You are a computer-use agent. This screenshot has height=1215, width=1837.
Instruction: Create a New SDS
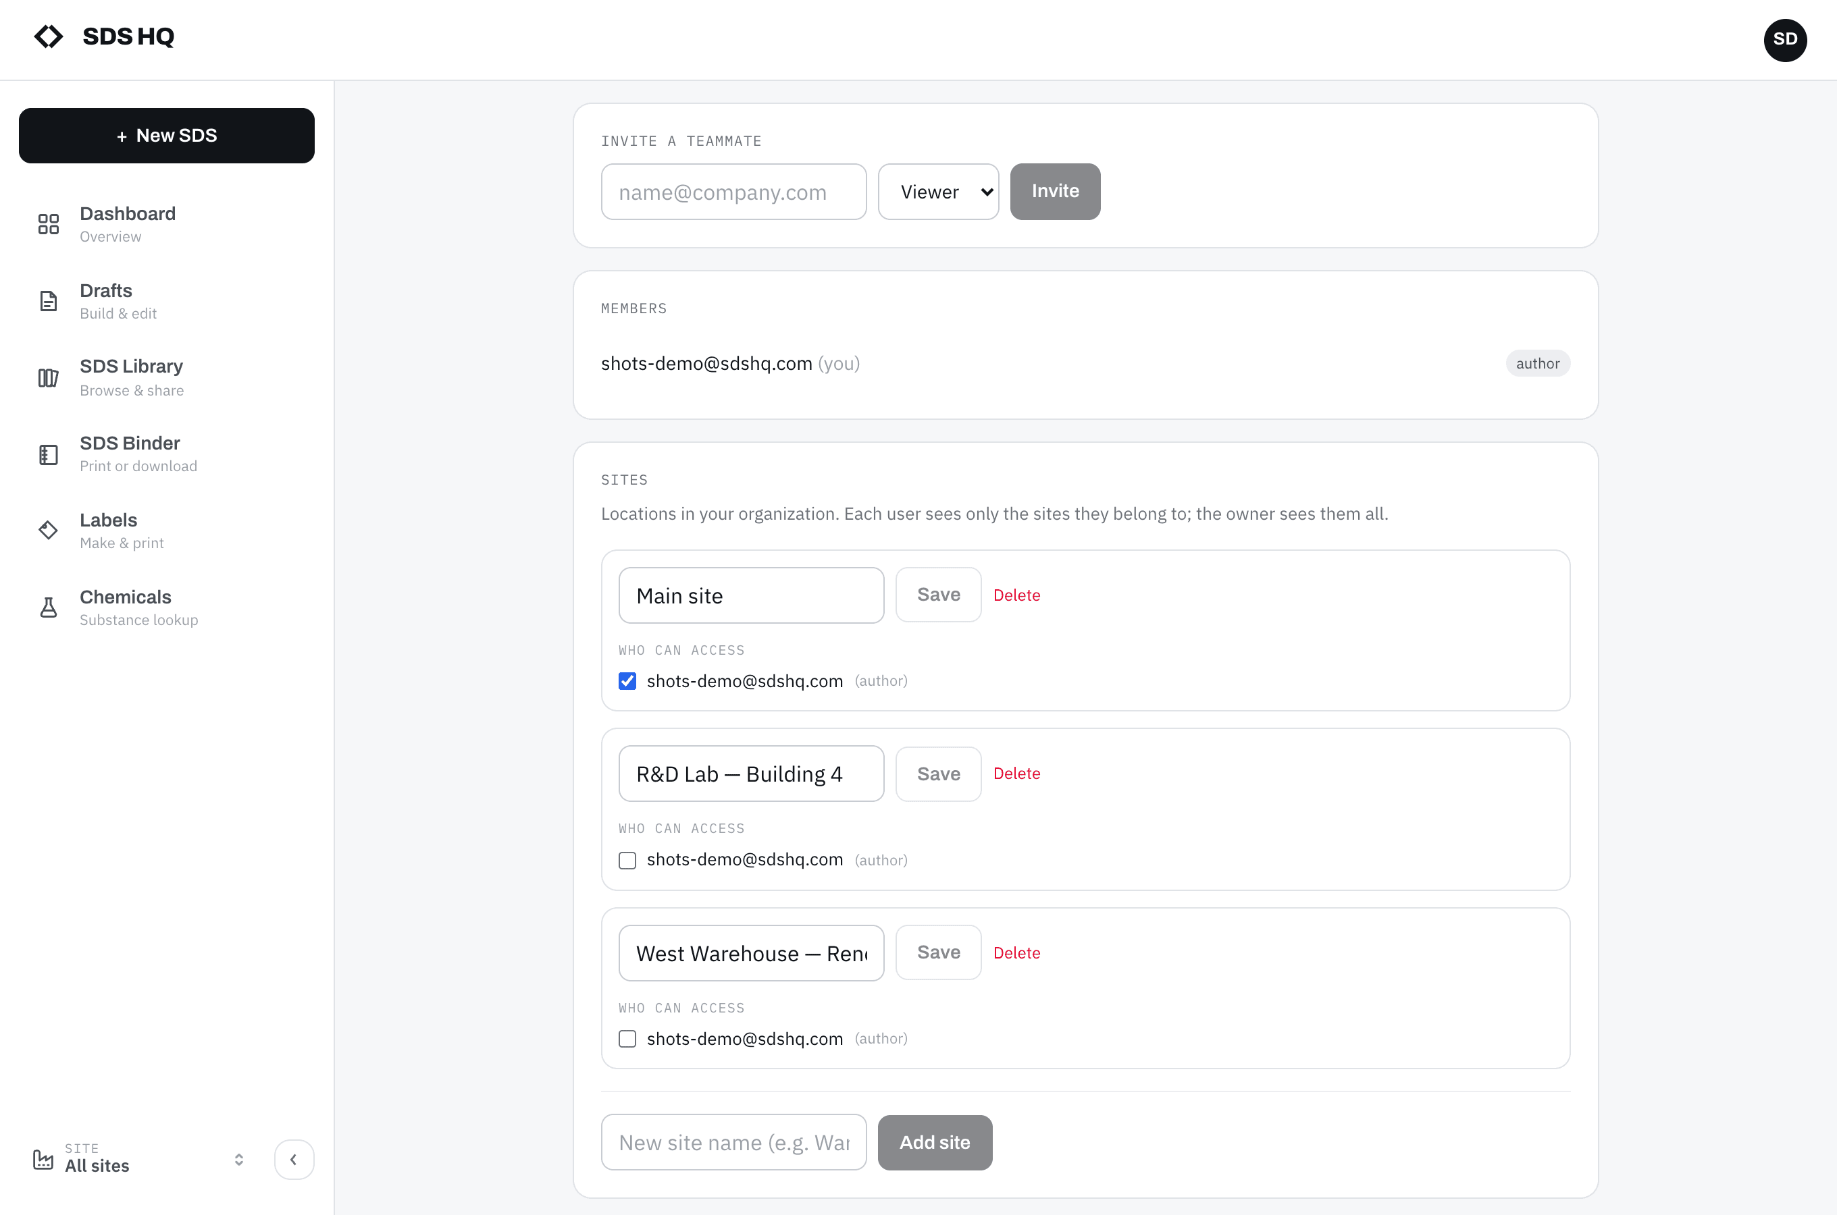[167, 136]
